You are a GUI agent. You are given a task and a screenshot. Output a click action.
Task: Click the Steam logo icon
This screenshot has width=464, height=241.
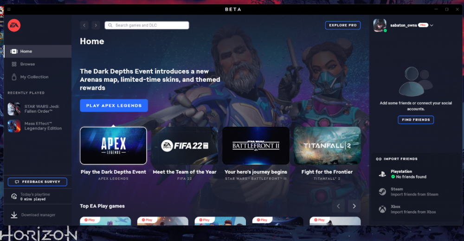pos(382,192)
